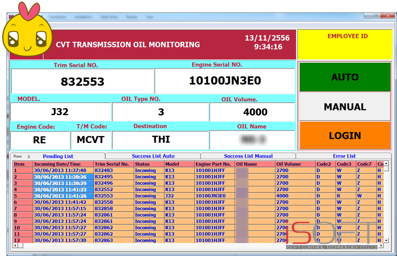Click the vertical scrollbar up arrow
The width and height of the screenshot is (397, 256).
click(x=386, y=163)
